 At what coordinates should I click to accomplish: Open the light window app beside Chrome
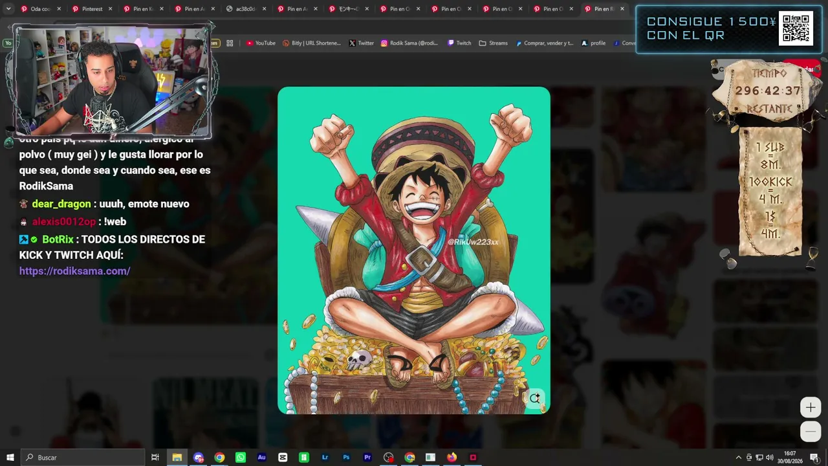430,458
